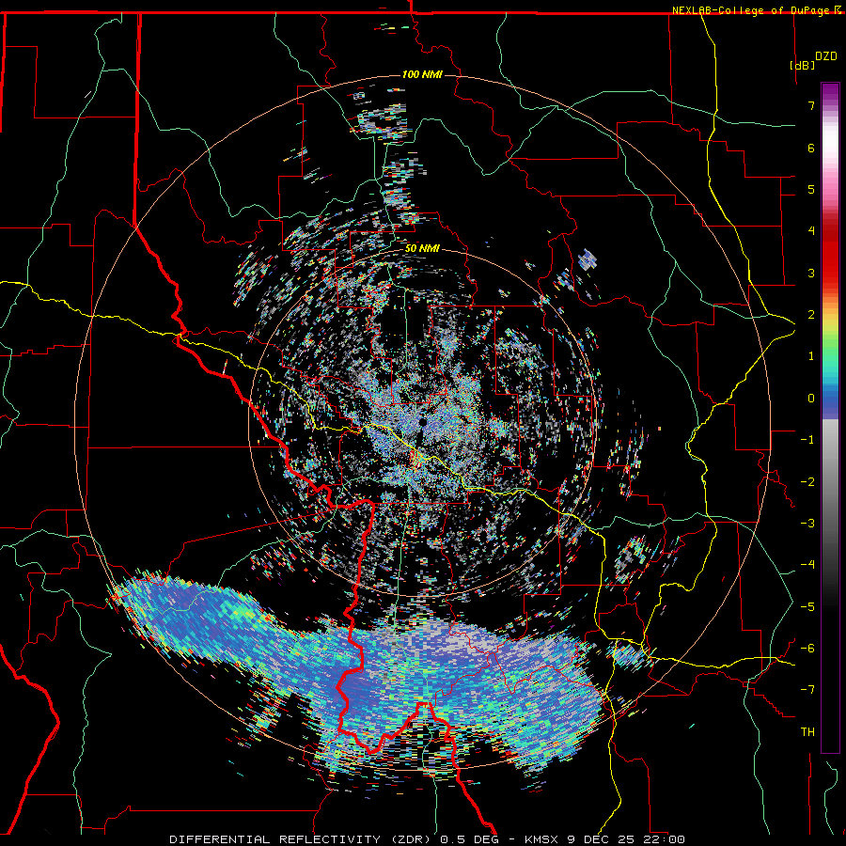Click the 0.5 DEG elevation text
Screen dimensions: 846x846
[x=469, y=839]
